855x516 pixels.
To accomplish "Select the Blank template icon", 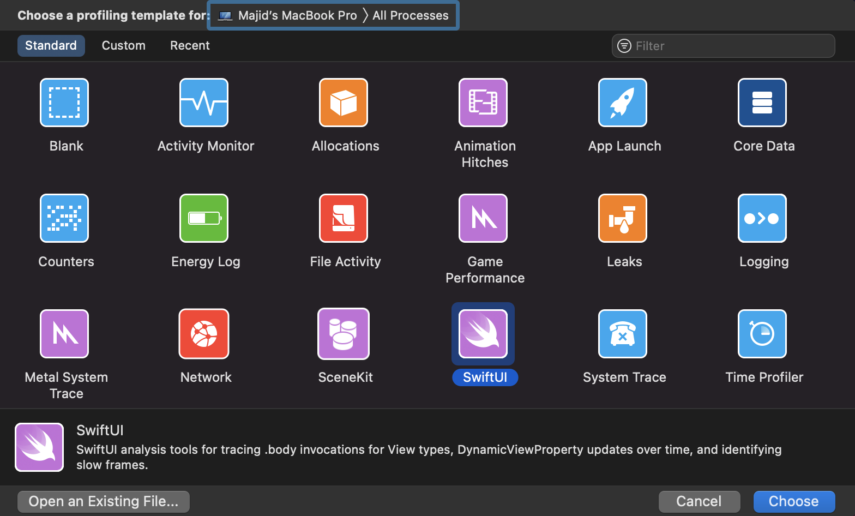I will pos(64,103).
